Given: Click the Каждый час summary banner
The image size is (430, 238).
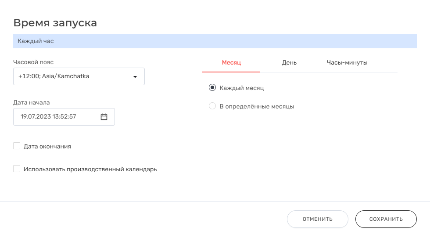Looking at the screenshot, I should click(x=215, y=41).
